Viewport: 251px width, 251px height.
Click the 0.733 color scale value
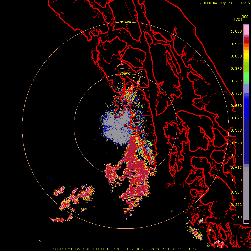236,93
